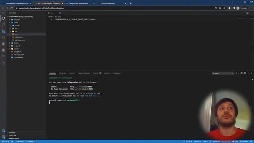
Task: Expand the server folder
Action: click(16, 49)
